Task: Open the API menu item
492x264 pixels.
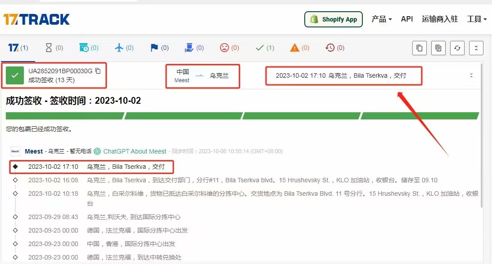Action: click(x=406, y=19)
